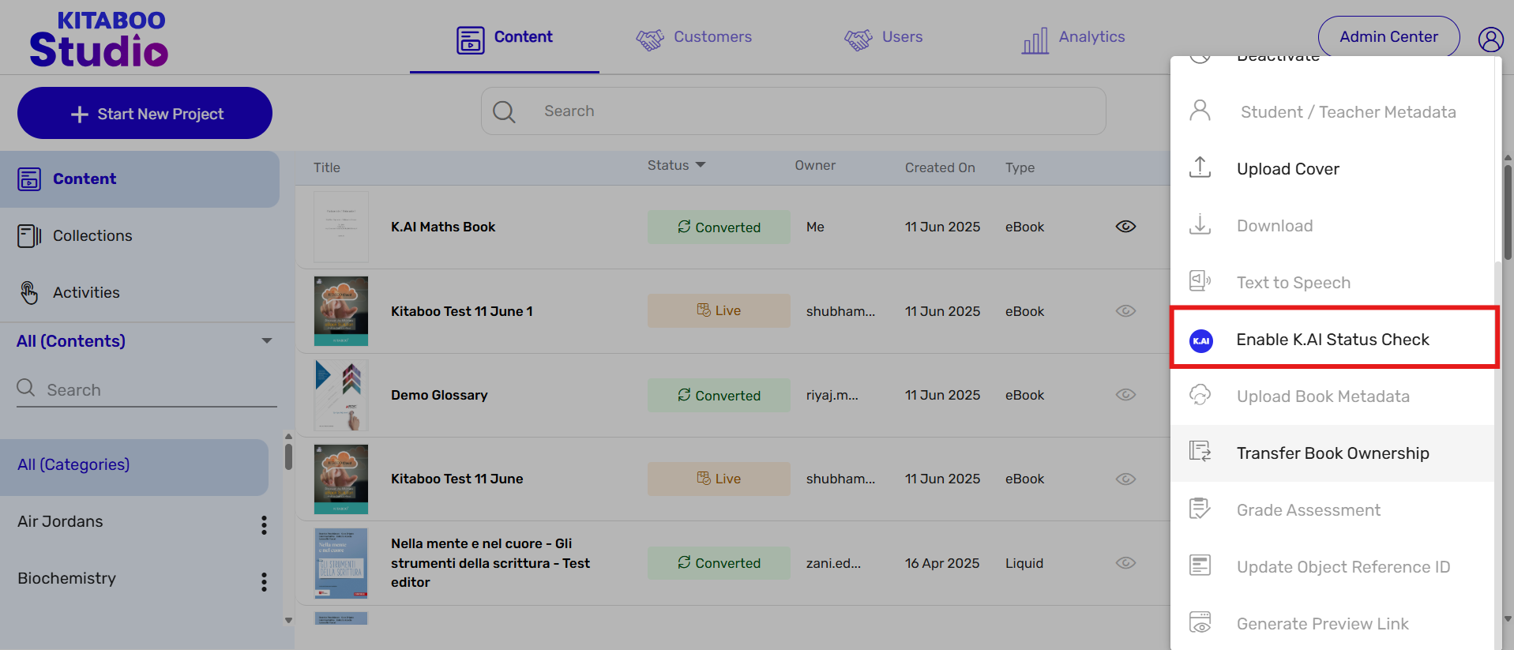Select Text to Speech option

[1332, 283]
